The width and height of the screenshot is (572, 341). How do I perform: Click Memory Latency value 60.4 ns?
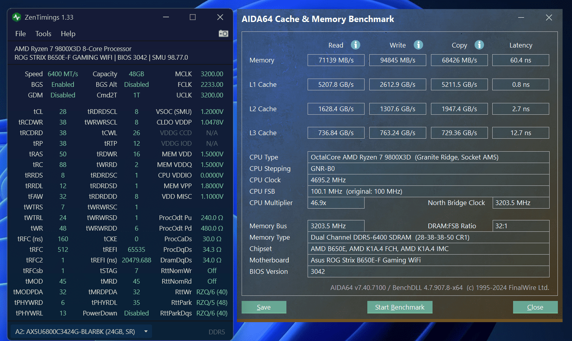pyautogui.click(x=521, y=60)
